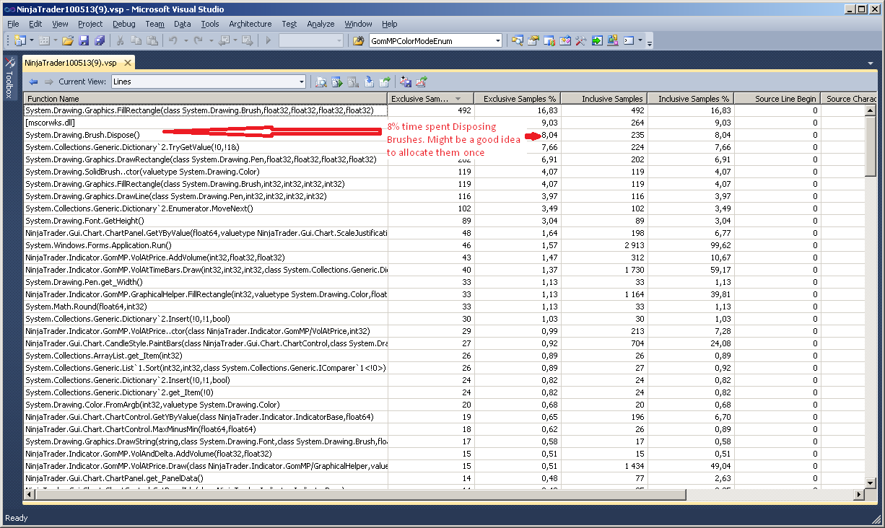Click the Find in Files binoculars folder icon

point(358,40)
